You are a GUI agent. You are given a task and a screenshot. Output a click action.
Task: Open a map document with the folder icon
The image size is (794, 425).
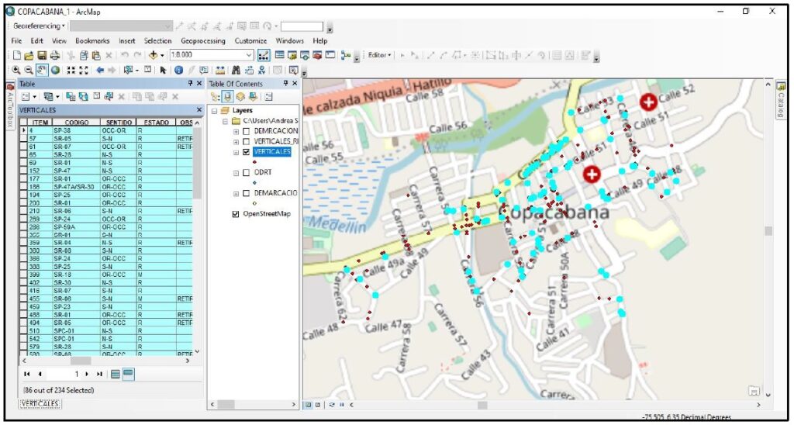click(29, 55)
